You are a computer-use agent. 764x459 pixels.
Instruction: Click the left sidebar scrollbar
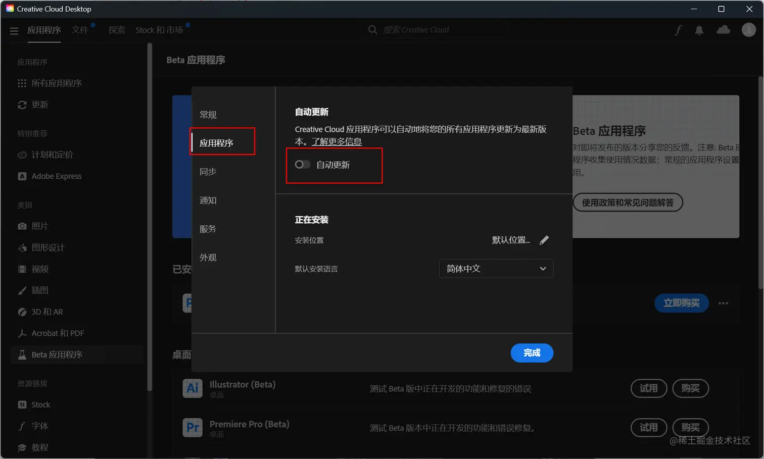(x=150, y=217)
